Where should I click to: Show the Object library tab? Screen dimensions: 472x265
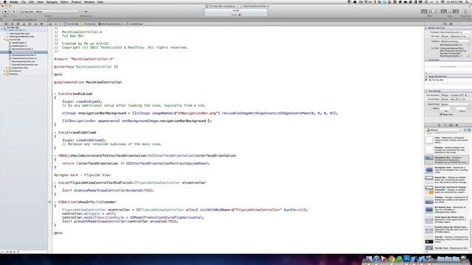point(451,125)
